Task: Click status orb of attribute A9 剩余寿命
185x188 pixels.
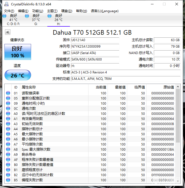Action: pyautogui.click(x=8, y=154)
